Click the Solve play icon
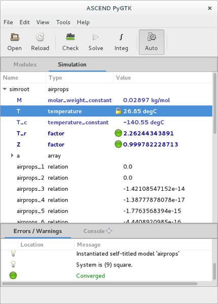The height and width of the screenshot is (304, 218). (x=96, y=37)
